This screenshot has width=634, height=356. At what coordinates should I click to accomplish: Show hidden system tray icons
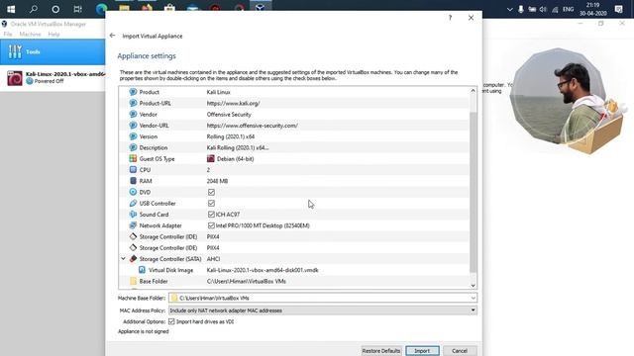[x=509, y=9]
